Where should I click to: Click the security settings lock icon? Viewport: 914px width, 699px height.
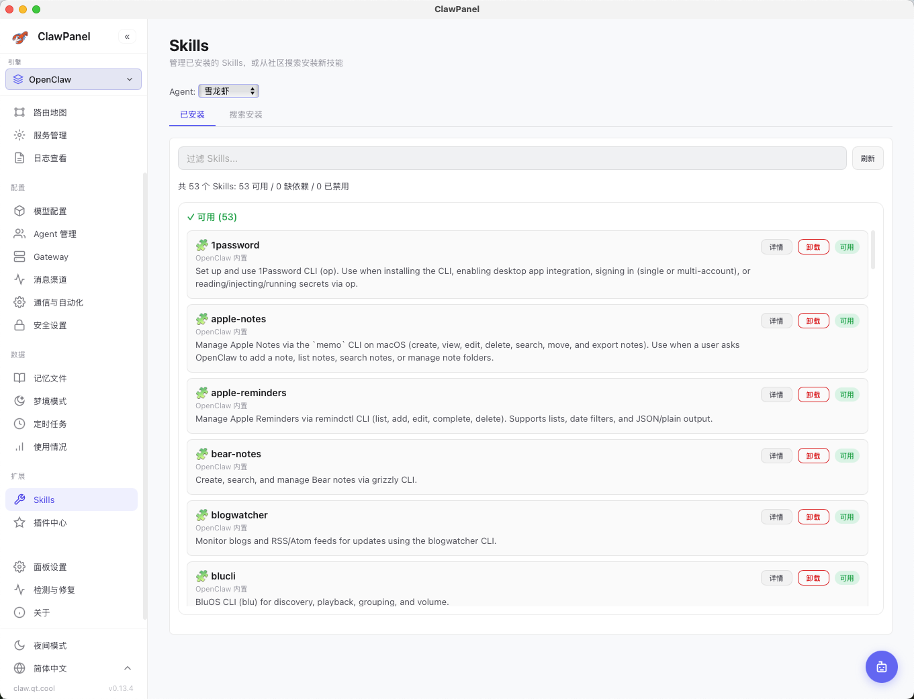[x=19, y=326]
